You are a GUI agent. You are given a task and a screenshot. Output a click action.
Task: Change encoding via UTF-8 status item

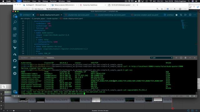point(173,96)
